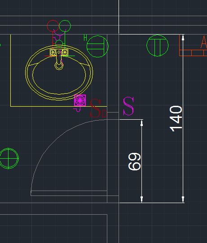This screenshot has width=207, height=243.
Task: Select the green circle with vertical double lines
Action: point(158,46)
